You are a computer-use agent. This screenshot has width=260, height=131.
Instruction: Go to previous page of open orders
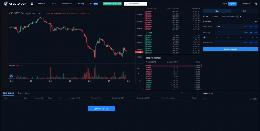(x=189, y=93)
